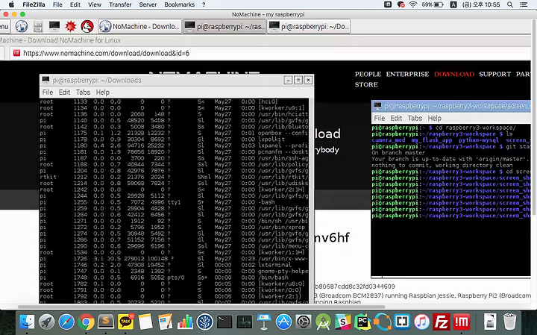The image size is (537, 335).
Task: Switch to pi@raspberrypi ~/ras... taskbar window
Action: click(x=224, y=26)
